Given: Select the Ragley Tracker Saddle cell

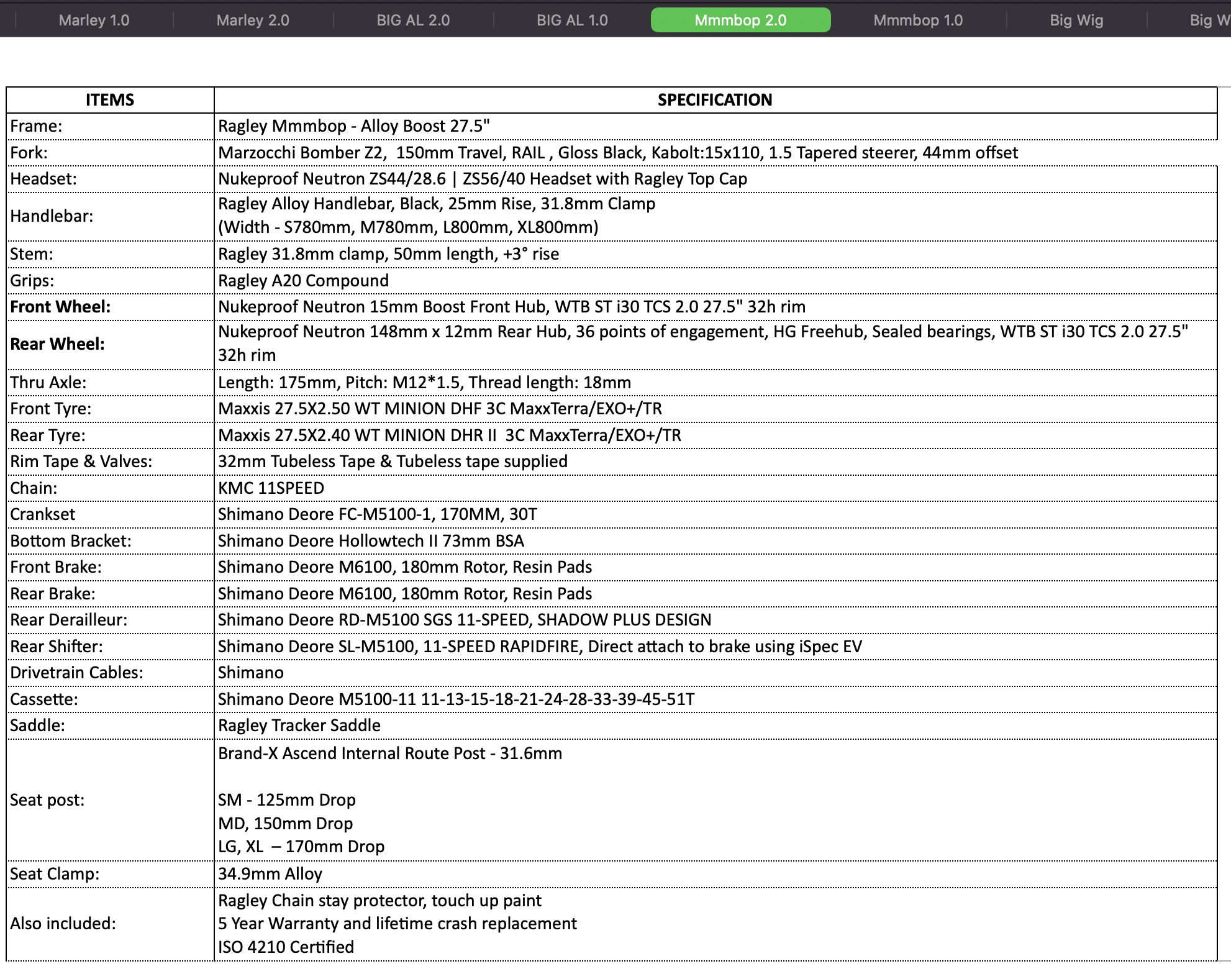Looking at the screenshot, I should (x=299, y=726).
